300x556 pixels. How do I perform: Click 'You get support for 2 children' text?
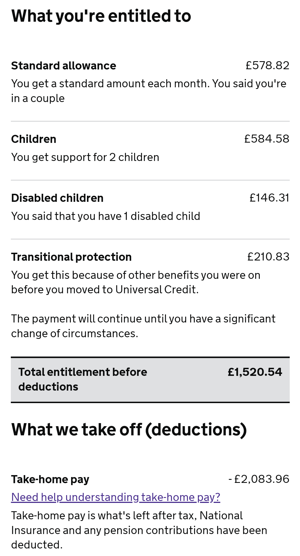85,157
